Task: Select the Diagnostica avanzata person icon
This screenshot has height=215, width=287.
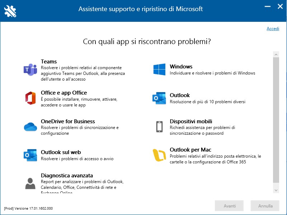Action: tap(30, 183)
